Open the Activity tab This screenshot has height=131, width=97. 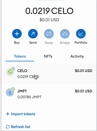77,56
